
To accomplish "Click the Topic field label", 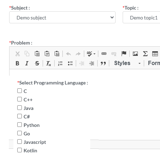I will coord(130,8).
